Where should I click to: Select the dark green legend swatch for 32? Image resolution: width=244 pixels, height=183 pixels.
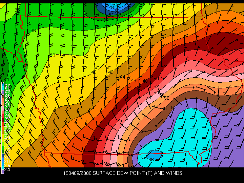[3, 152]
